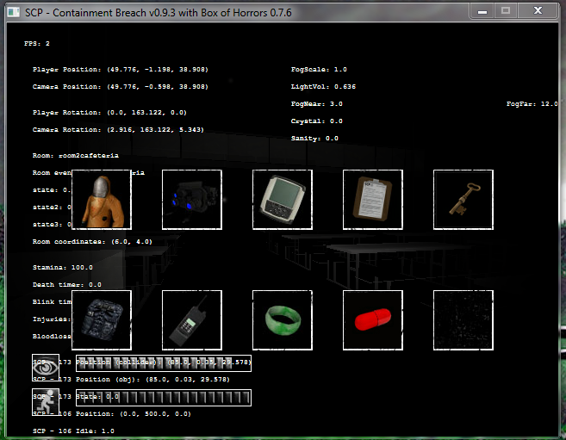
Task: Click the empty last inventory slot
Action: click(463, 320)
